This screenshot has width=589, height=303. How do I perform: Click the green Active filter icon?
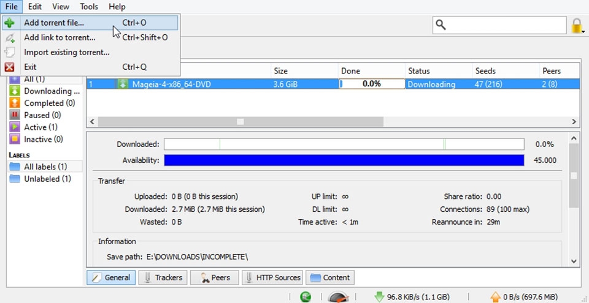point(15,127)
